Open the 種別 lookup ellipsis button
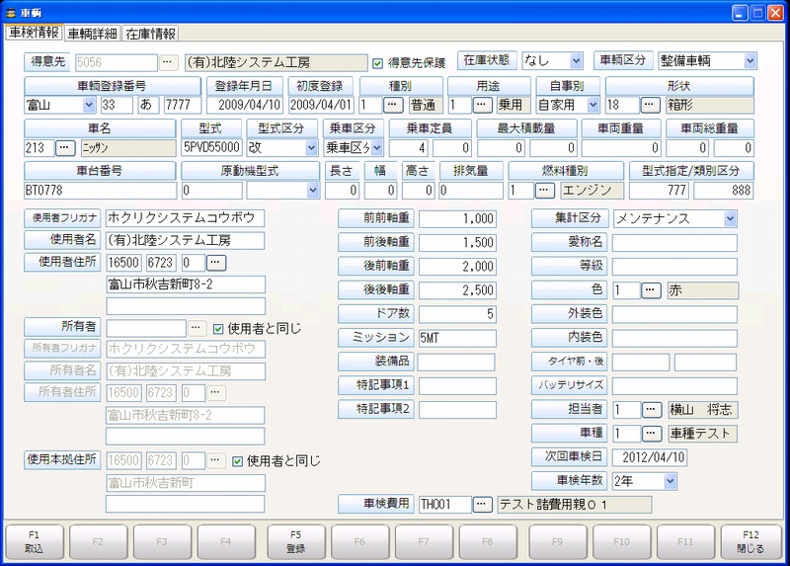The width and height of the screenshot is (790, 566). pos(393,105)
